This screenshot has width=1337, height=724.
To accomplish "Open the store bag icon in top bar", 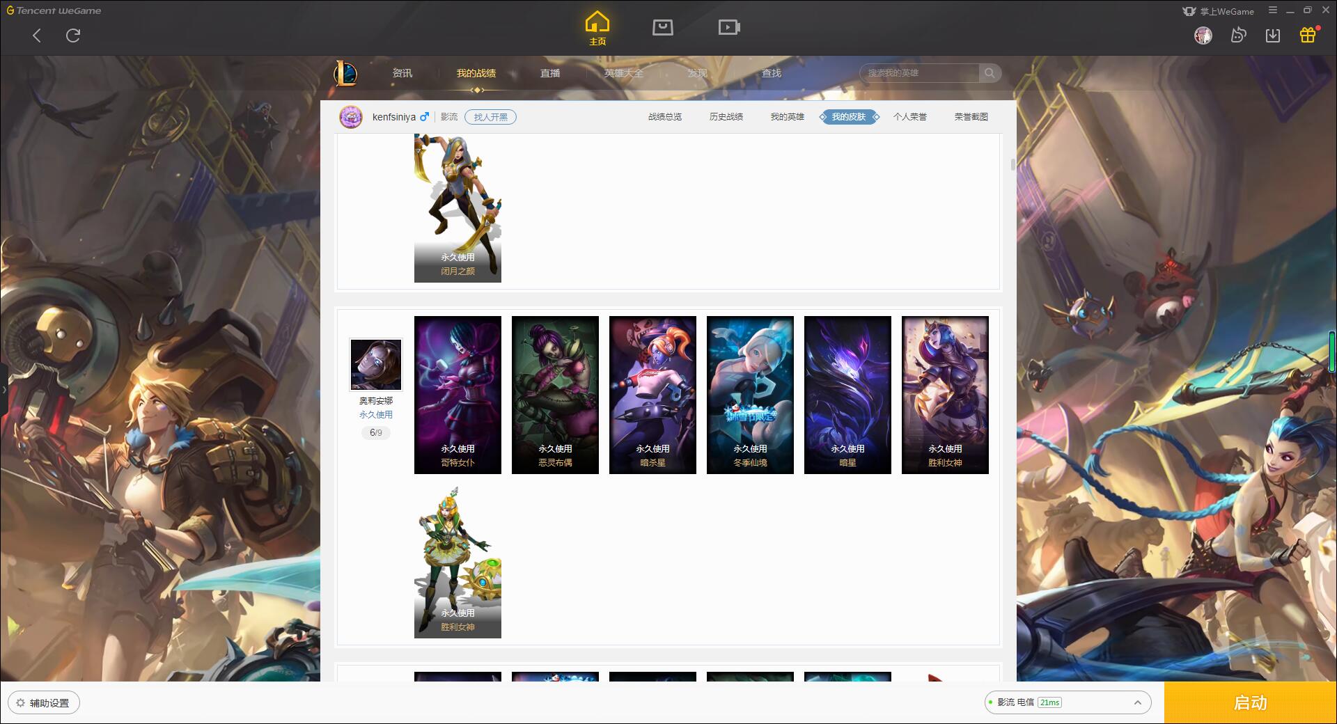I will 662,27.
